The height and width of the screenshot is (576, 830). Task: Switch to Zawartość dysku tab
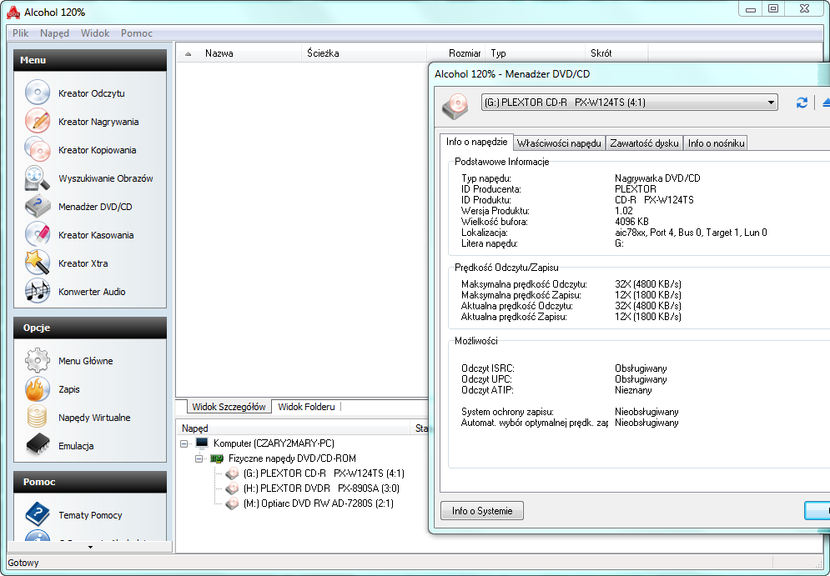click(x=644, y=143)
